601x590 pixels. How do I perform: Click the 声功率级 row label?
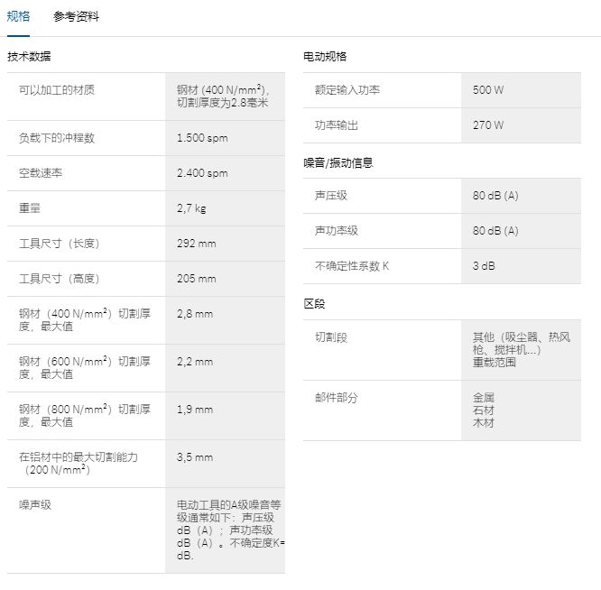(337, 231)
